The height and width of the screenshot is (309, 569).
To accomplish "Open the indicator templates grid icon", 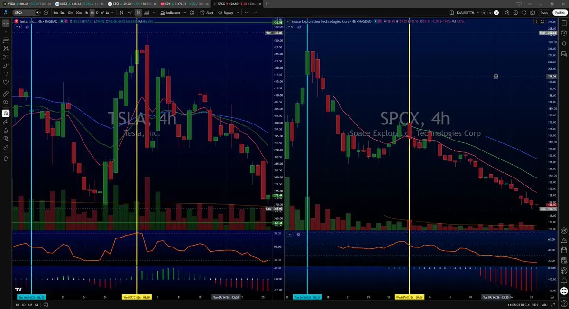I will 192,12.
